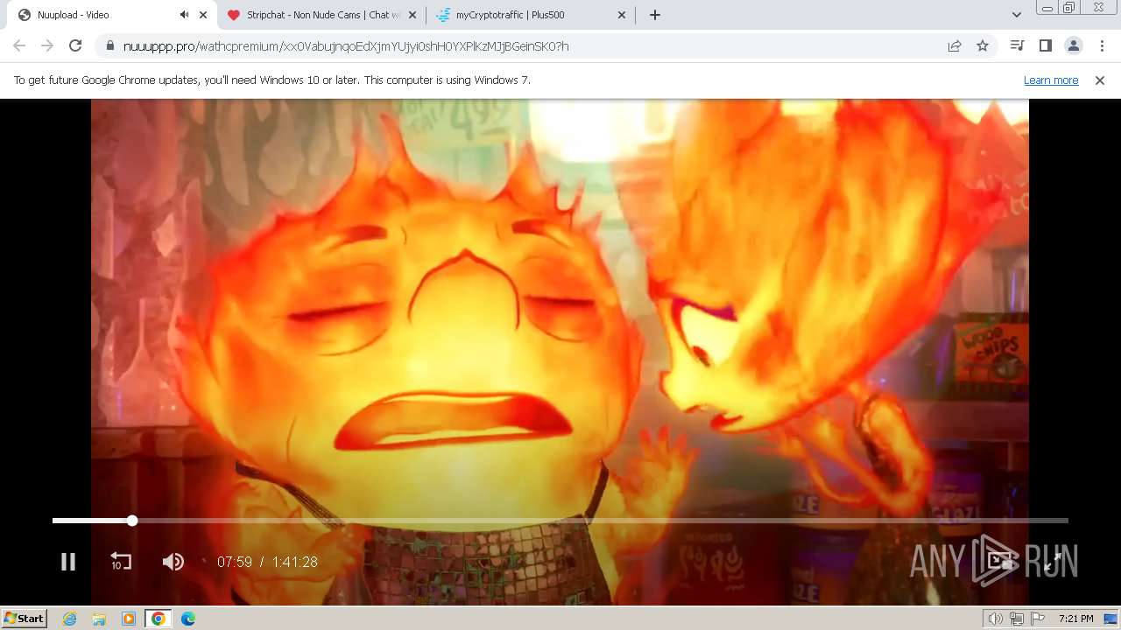Restore down the Chrome window
Screen dimensions: 1121x630
point(1069,7)
